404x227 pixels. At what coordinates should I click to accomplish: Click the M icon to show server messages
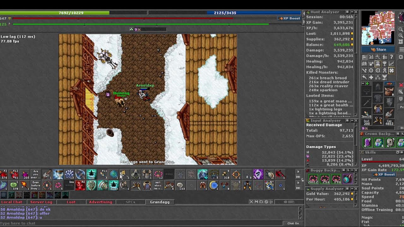(x=256, y=202)
